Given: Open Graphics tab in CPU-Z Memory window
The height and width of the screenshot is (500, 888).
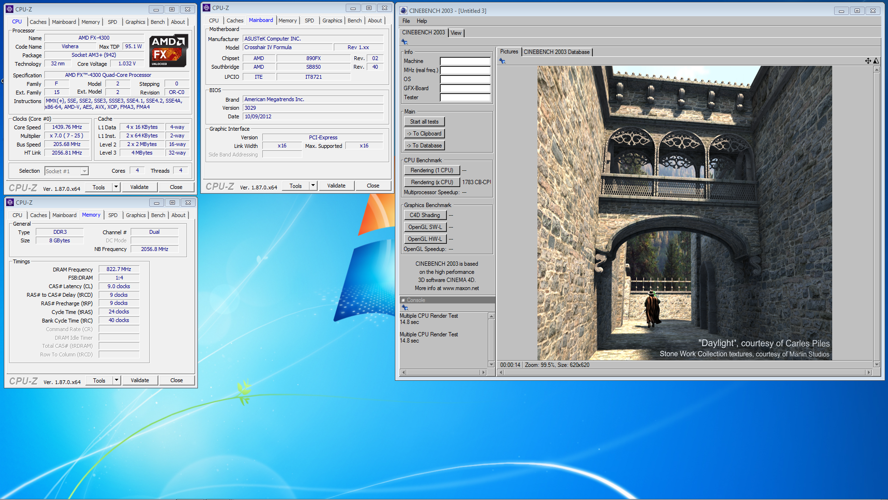Looking at the screenshot, I should click(136, 215).
